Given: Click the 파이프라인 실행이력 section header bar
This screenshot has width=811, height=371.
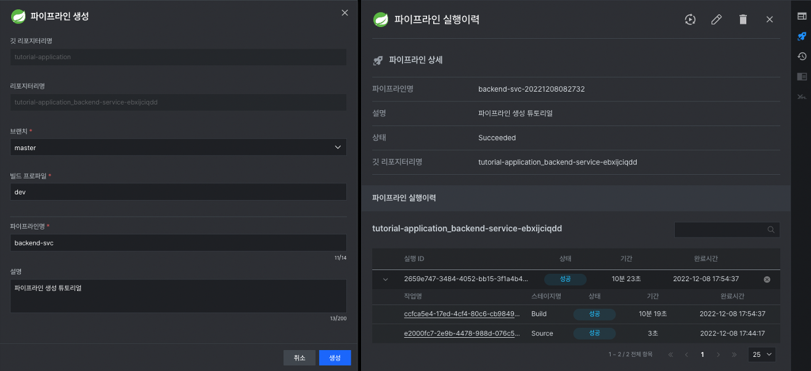Looking at the screenshot, I should [576, 198].
